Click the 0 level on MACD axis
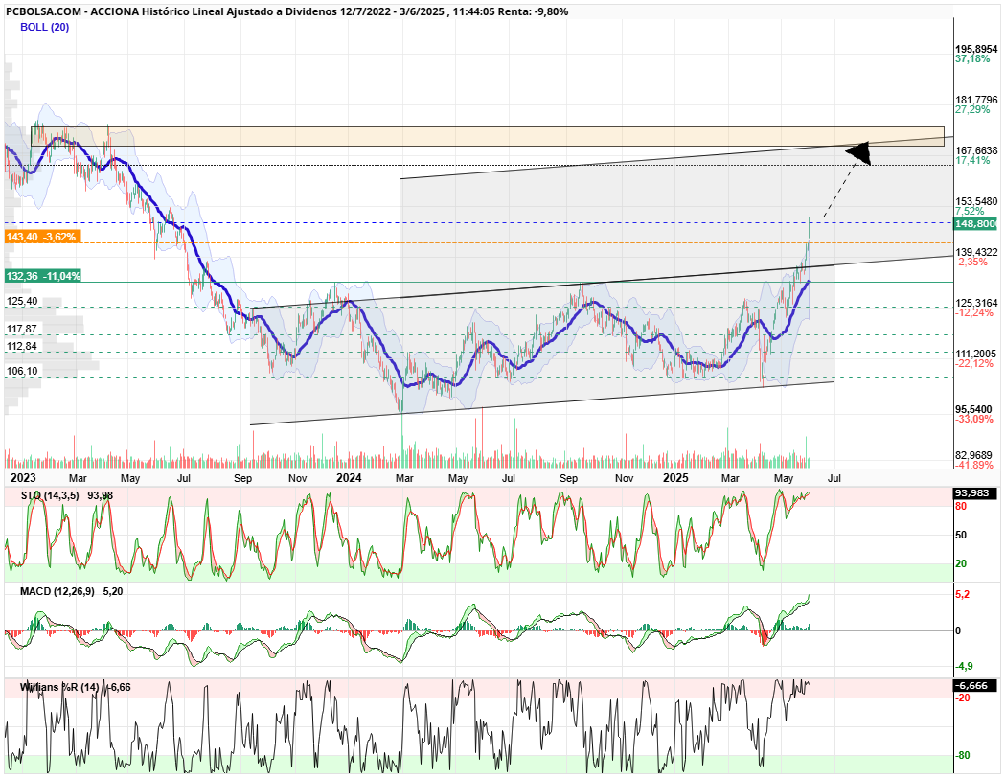The height and width of the screenshot is (778, 1005). pos(958,630)
